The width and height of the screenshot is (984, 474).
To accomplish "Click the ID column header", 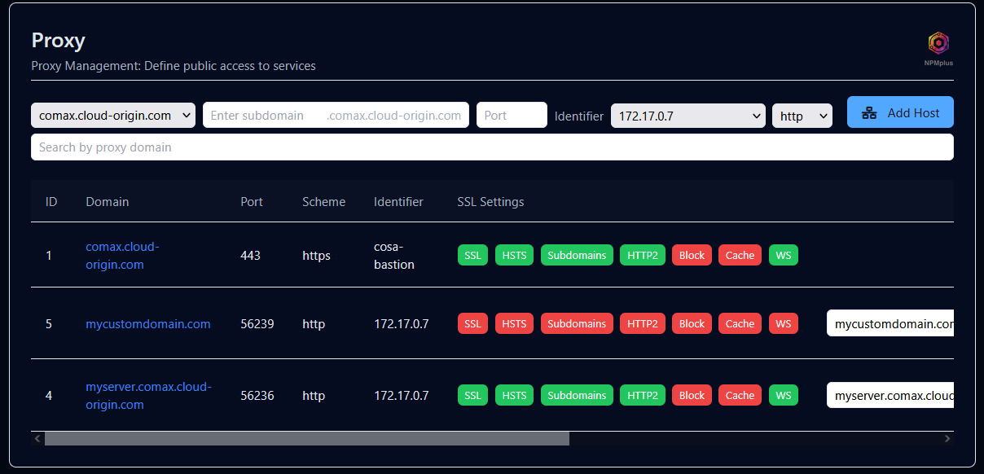I will [x=51, y=201].
